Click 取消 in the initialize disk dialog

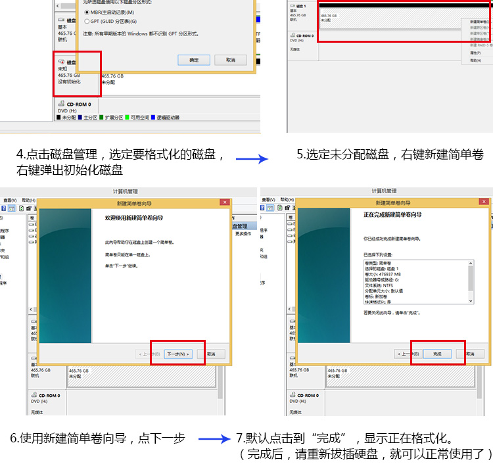click(x=231, y=60)
